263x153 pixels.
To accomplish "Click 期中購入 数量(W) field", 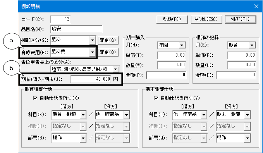I will click(x=172, y=65).
